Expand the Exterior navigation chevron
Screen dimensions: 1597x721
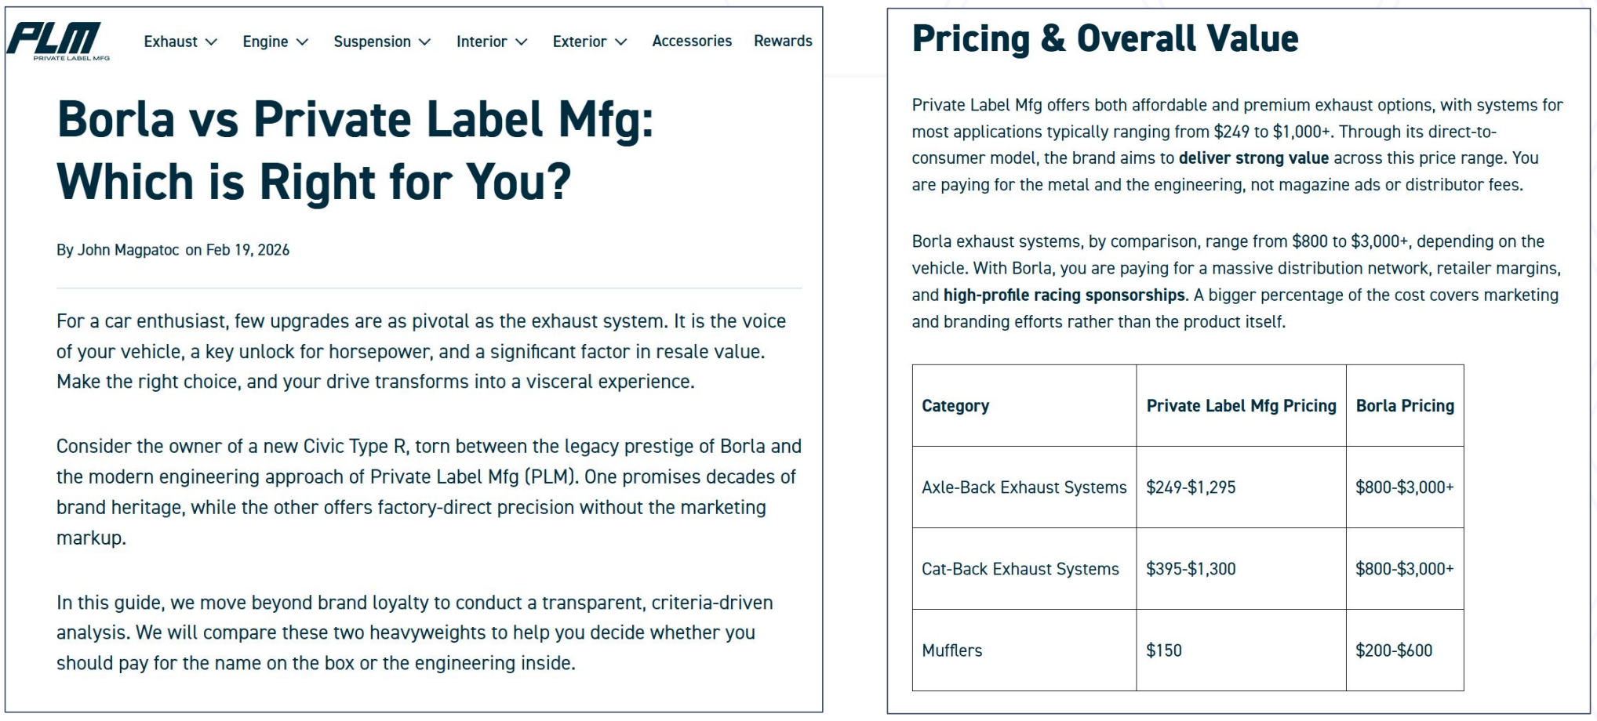point(621,42)
